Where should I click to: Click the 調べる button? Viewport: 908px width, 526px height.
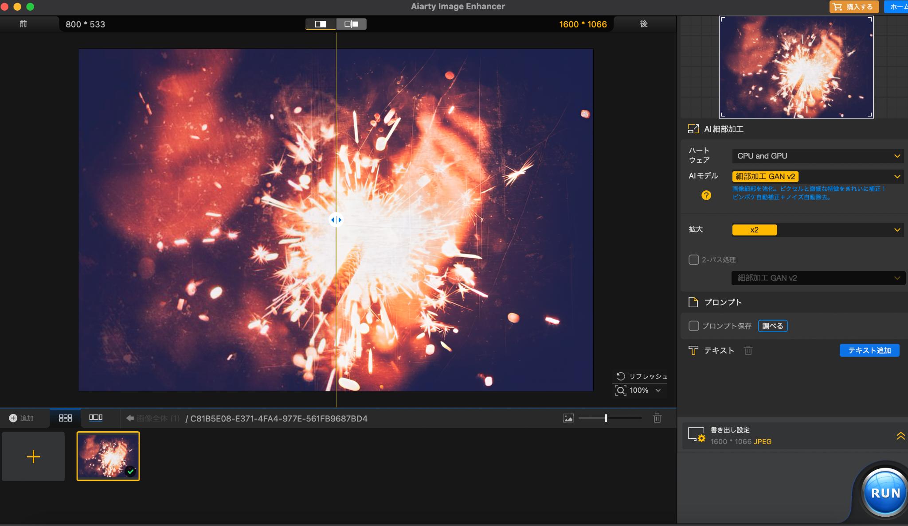773,326
